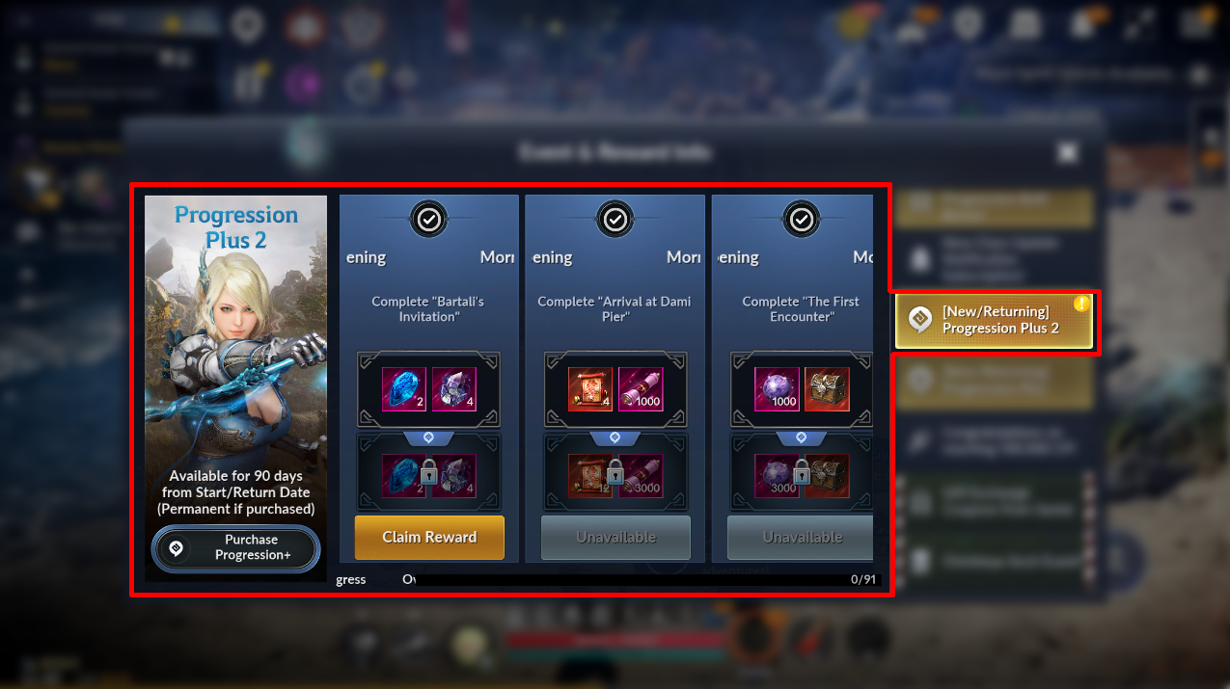Image resolution: width=1230 pixels, height=689 pixels.
Task: Click the blue crystal reward with count 2
Action: pyautogui.click(x=403, y=389)
